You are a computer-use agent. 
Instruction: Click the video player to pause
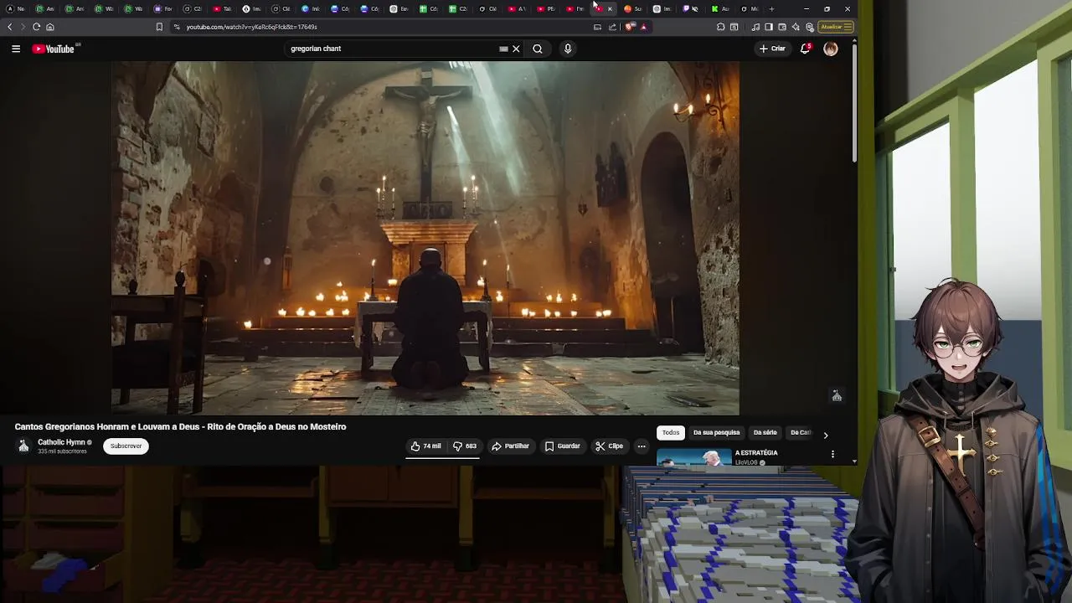point(425,239)
